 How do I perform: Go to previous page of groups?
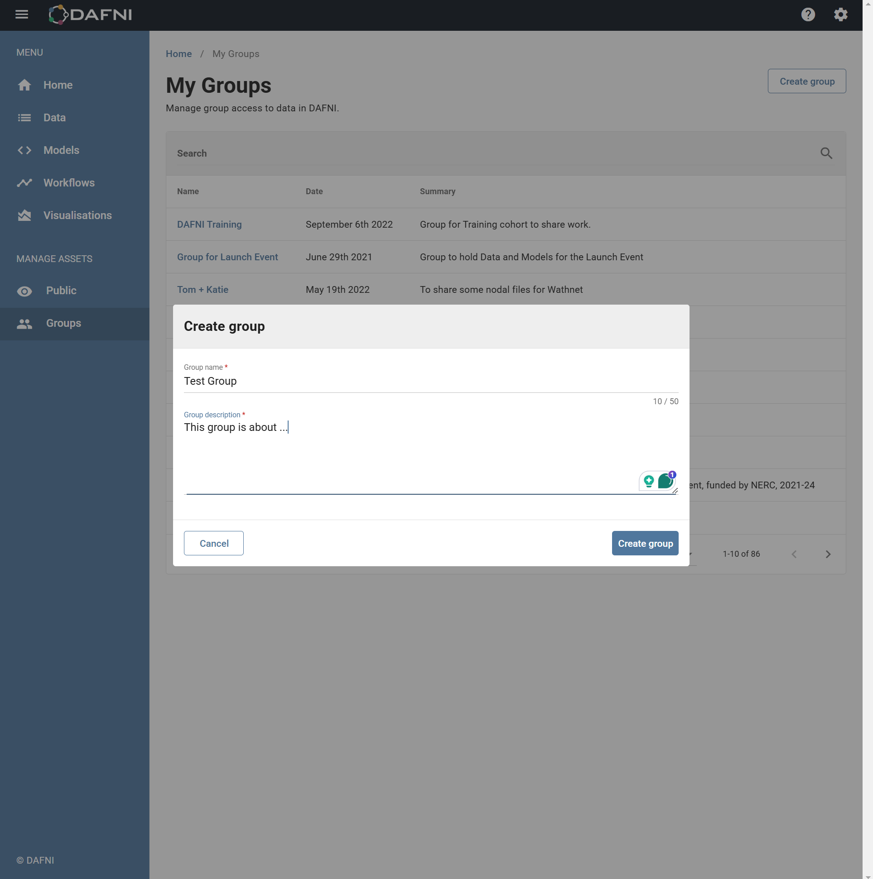click(x=794, y=554)
